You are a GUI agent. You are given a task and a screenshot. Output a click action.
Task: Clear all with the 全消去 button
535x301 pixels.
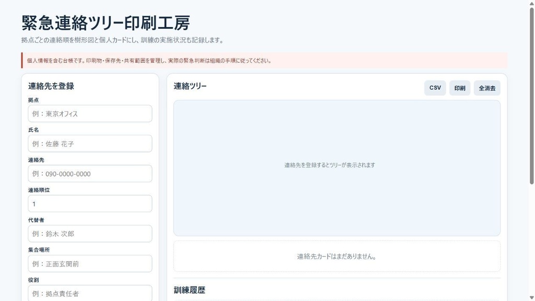click(487, 88)
